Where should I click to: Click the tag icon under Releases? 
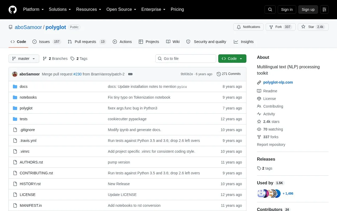(259, 168)
